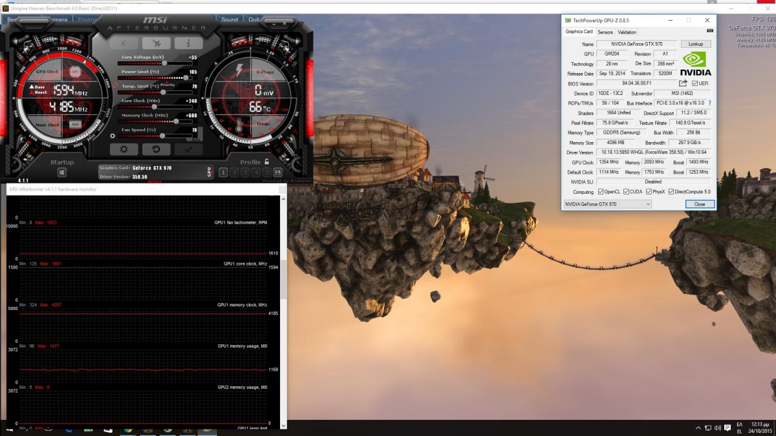
Task: Click the BIOS Version field value
Action: (x=636, y=83)
